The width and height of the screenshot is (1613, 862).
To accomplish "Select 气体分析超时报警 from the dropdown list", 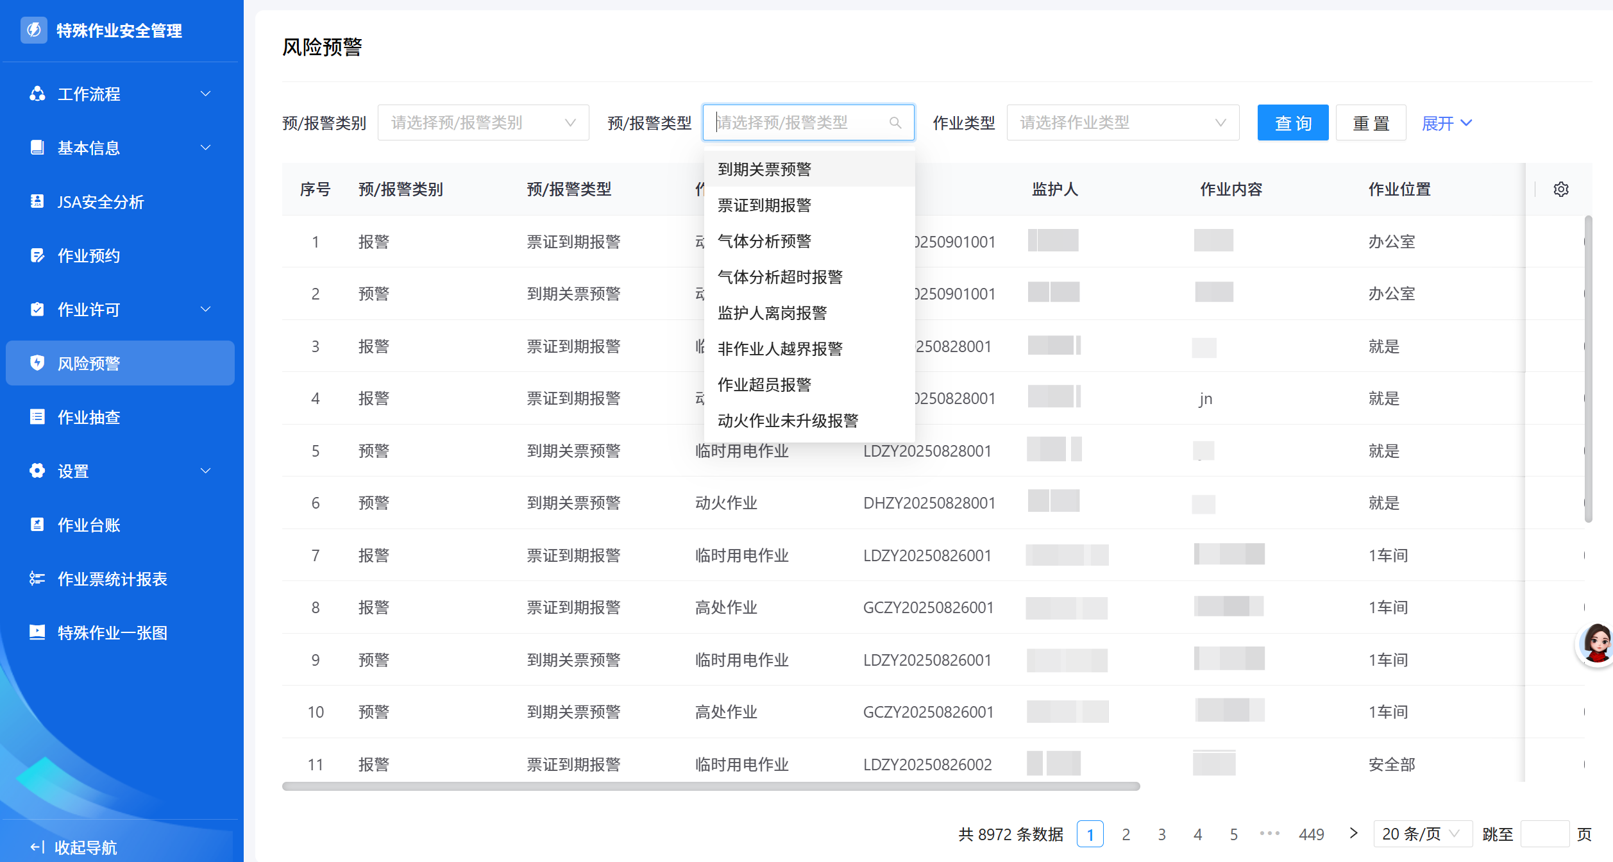I will click(780, 277).
